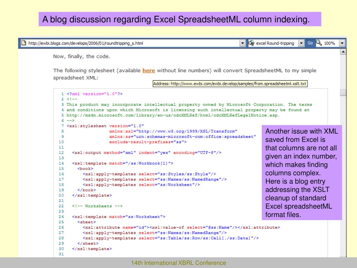This screenshot has width=357, height=268.
Task: Click code line 8 xmlns:xsl namespace declaration
Action: 173,131
